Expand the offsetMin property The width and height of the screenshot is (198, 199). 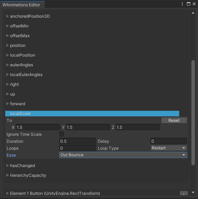click(7, 26)
